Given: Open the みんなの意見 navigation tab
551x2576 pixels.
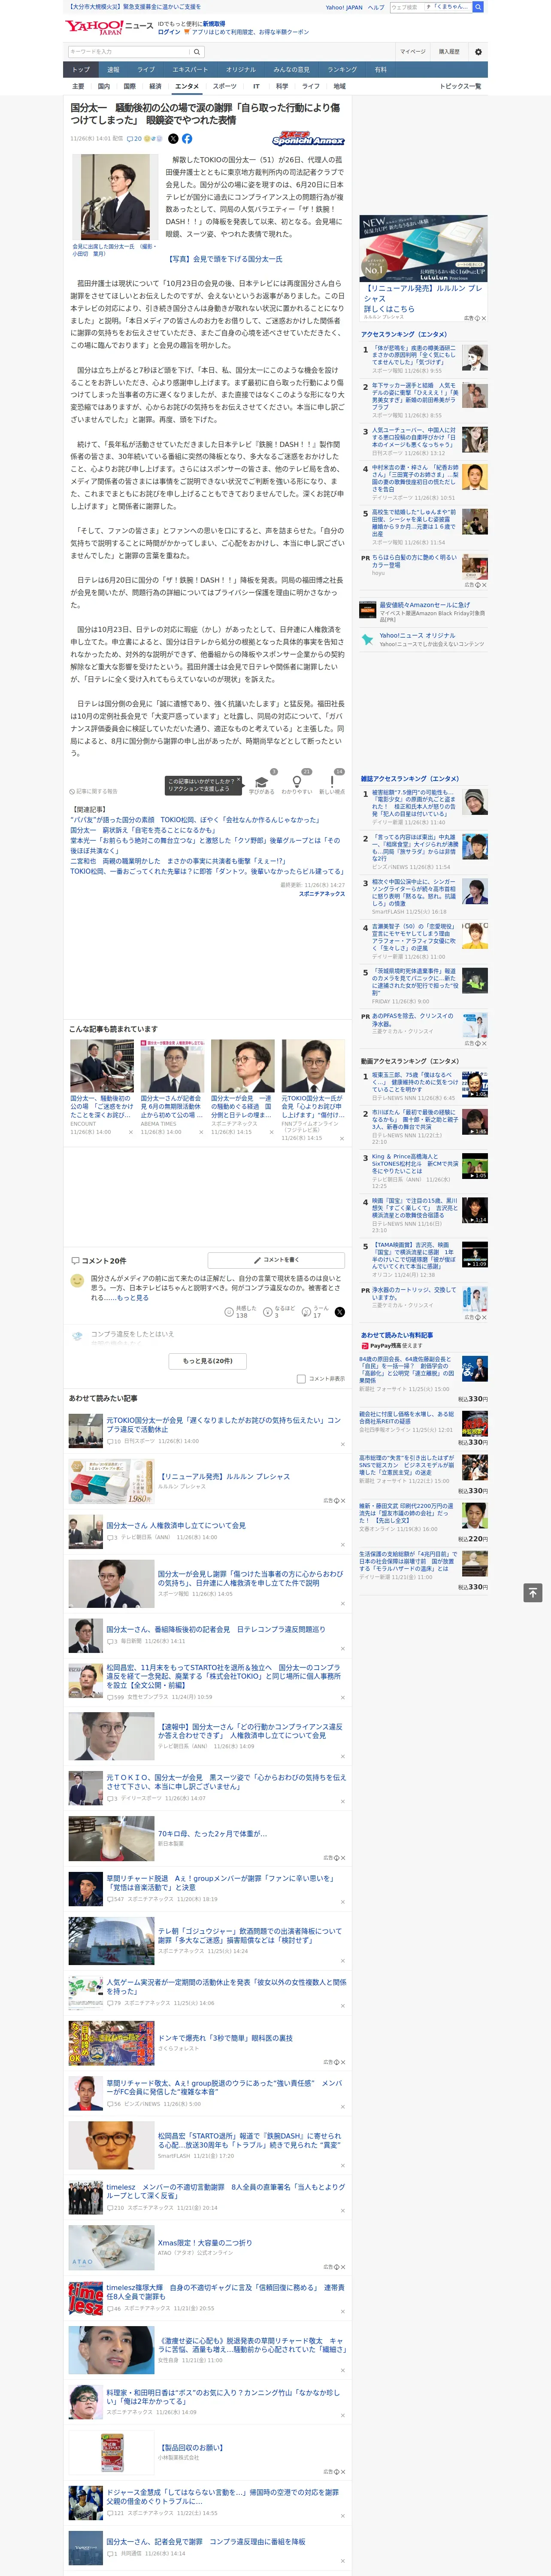Looking at the screenshot, I should pyautogui.click(x=291, y=70).
